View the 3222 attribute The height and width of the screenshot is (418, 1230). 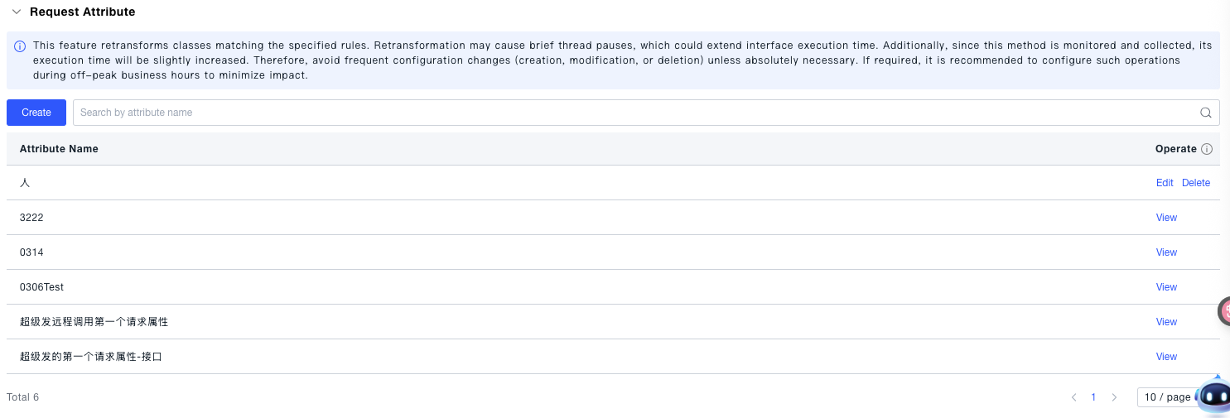pos(1166,218)
